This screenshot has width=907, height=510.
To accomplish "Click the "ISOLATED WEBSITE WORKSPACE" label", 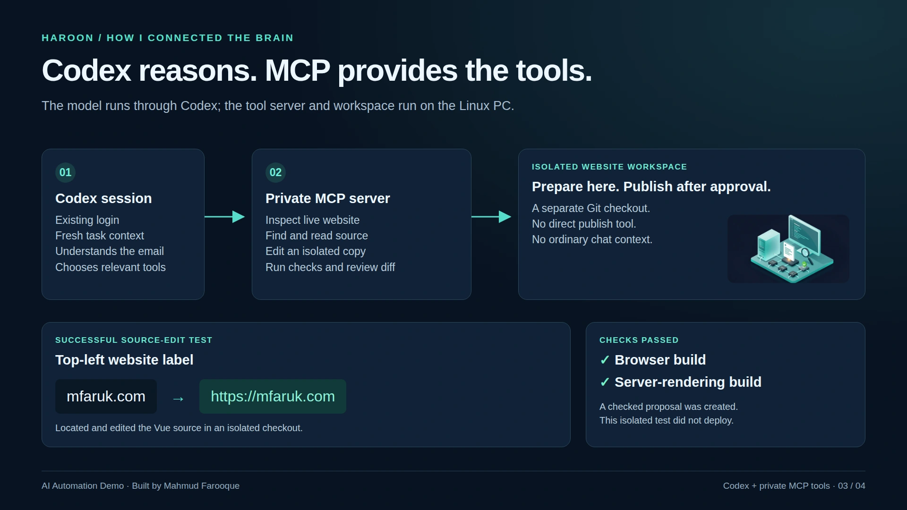I will [x=609, y=167].
